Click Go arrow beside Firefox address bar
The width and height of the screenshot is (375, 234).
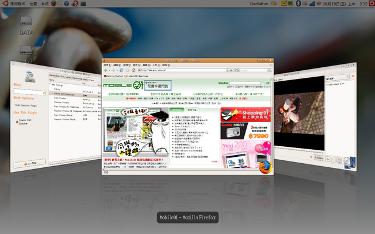click(x=231, y=70)
